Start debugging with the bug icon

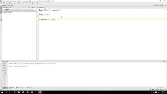point(163,5)
